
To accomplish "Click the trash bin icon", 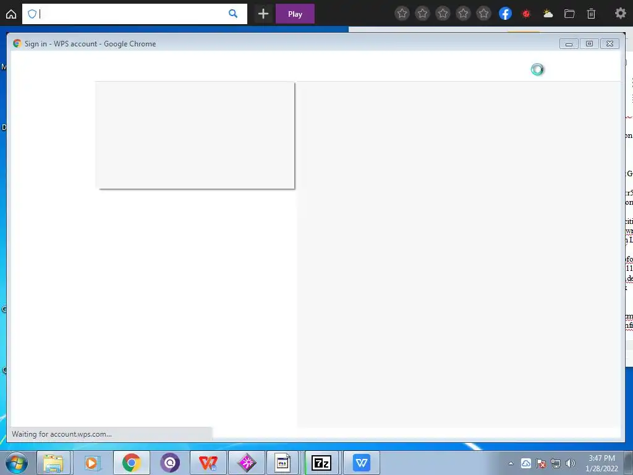I will click(x=591, y=14).
